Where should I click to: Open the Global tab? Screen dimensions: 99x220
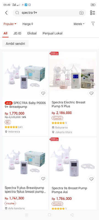point(32,33)
